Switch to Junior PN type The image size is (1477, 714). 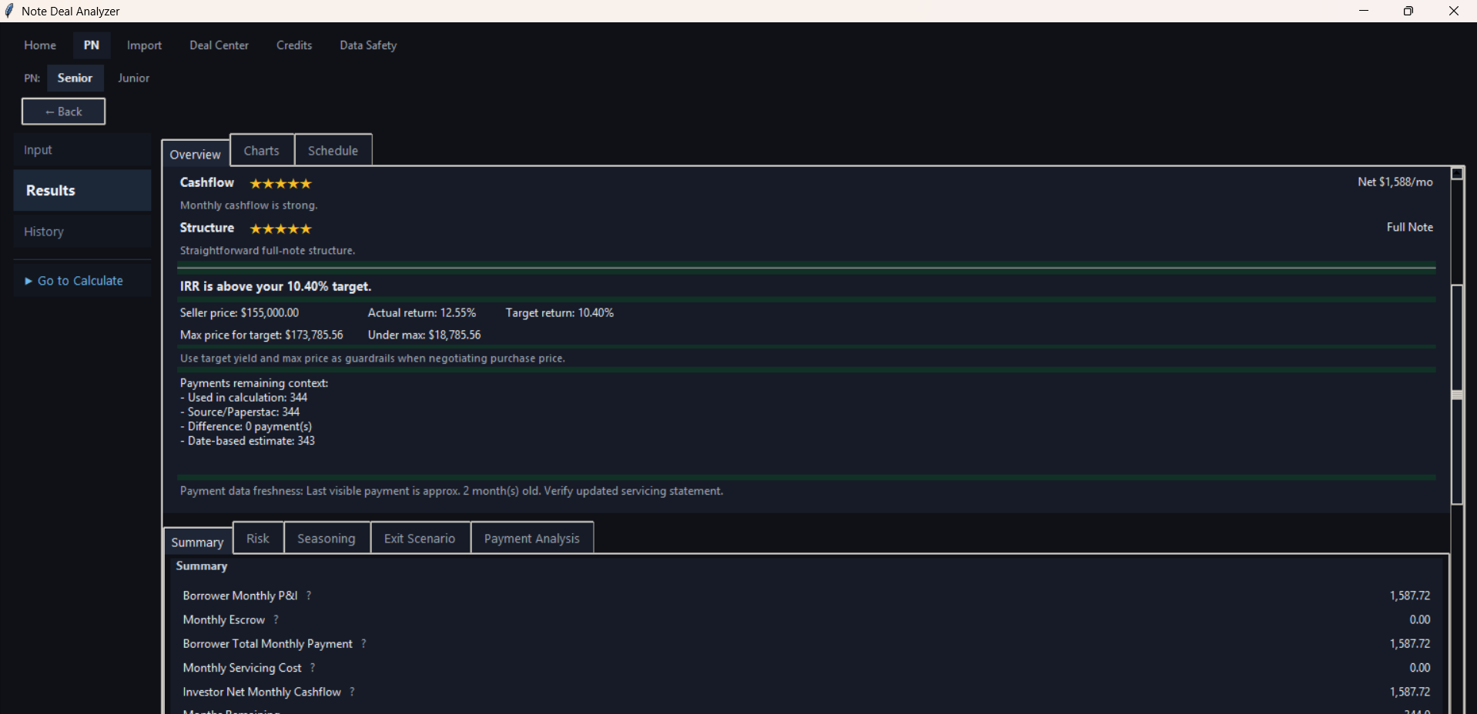pyautogui.click(x=133, y=78)
